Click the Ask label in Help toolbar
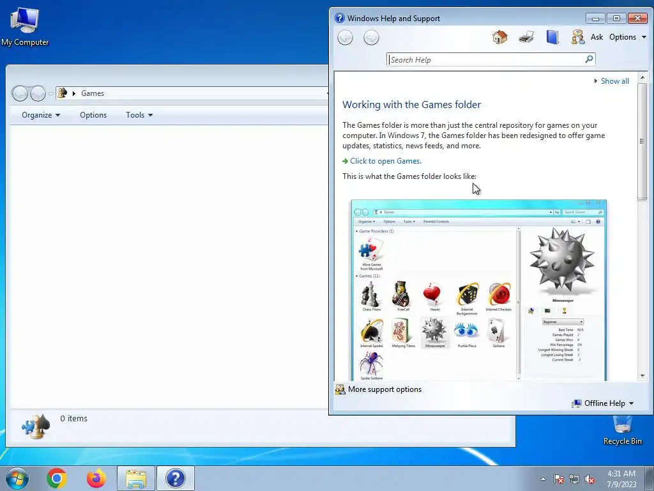 (597, 37)
